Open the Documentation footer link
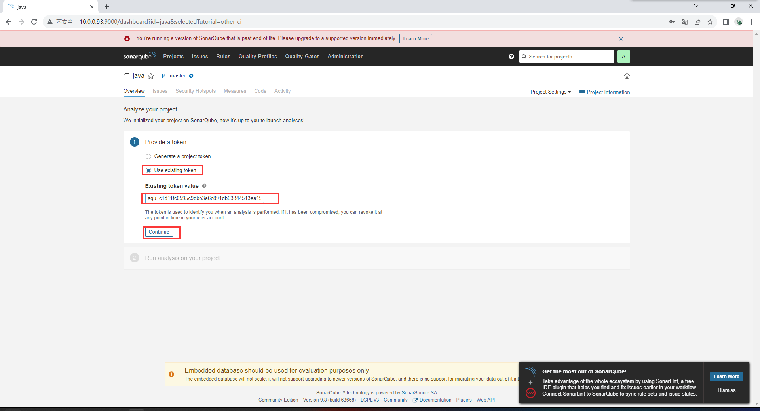Viewport: 760px width, 411px height. (x=432, y=400)
